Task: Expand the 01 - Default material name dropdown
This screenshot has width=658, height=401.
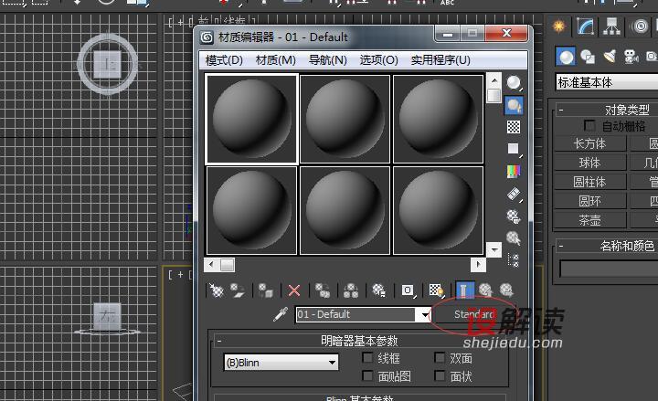Action: (x=423, y=314)
